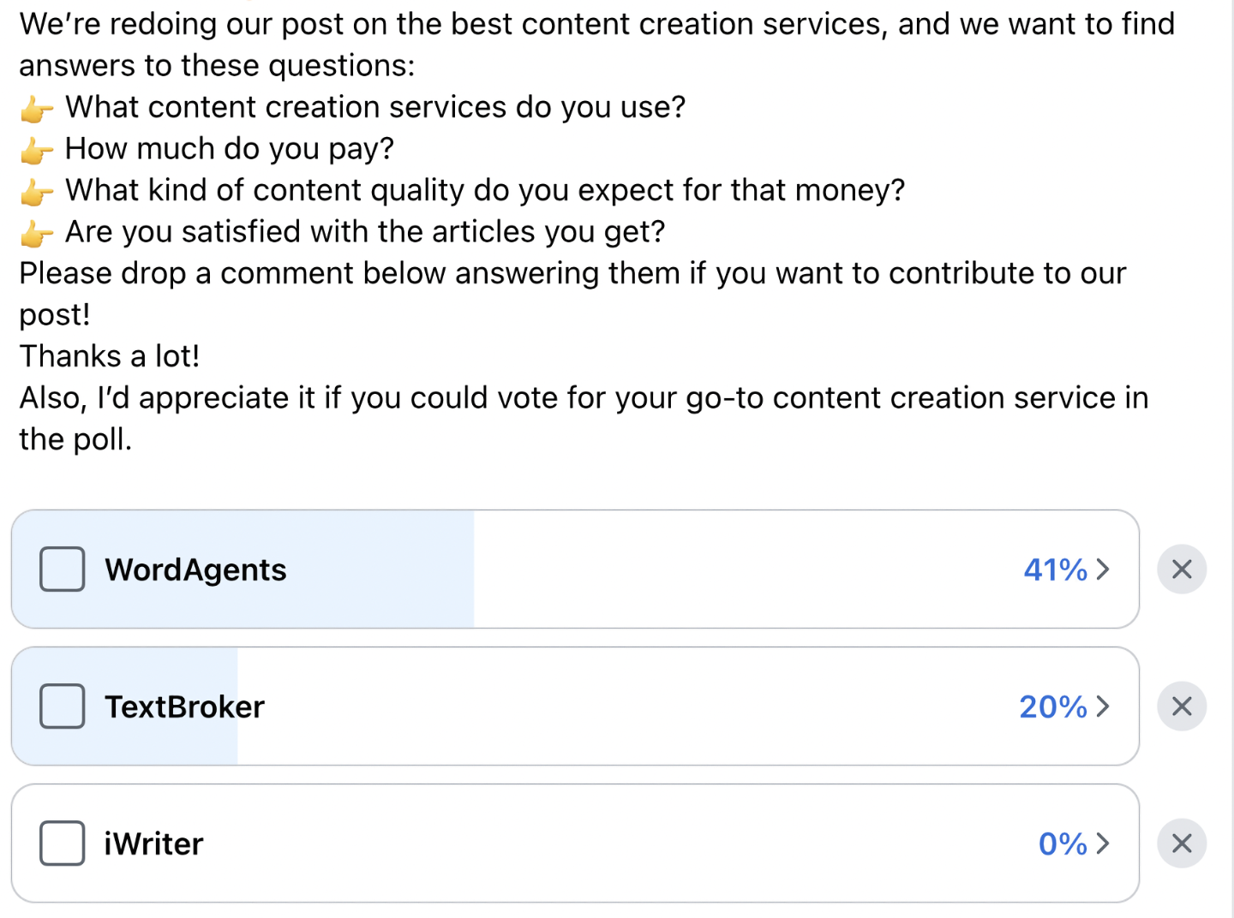Viewport: 1234px width, 918px height.
Task: Click the 41% percentage figure
Action: 1055,569
